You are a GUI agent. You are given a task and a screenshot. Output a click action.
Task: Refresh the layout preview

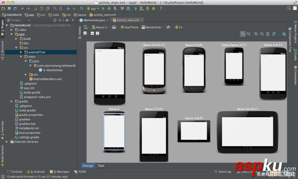tap(274, 34)
